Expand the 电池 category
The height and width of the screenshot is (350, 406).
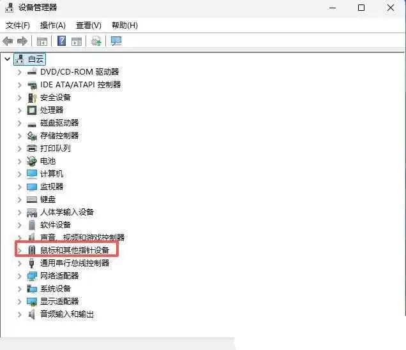(x=19, y=161)
